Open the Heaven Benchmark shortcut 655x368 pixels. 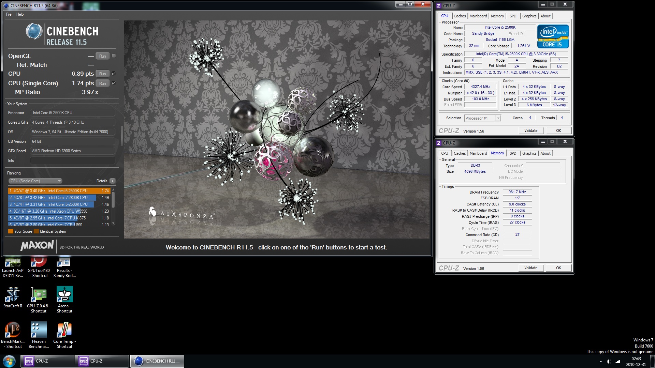click(x=39, y=329)
